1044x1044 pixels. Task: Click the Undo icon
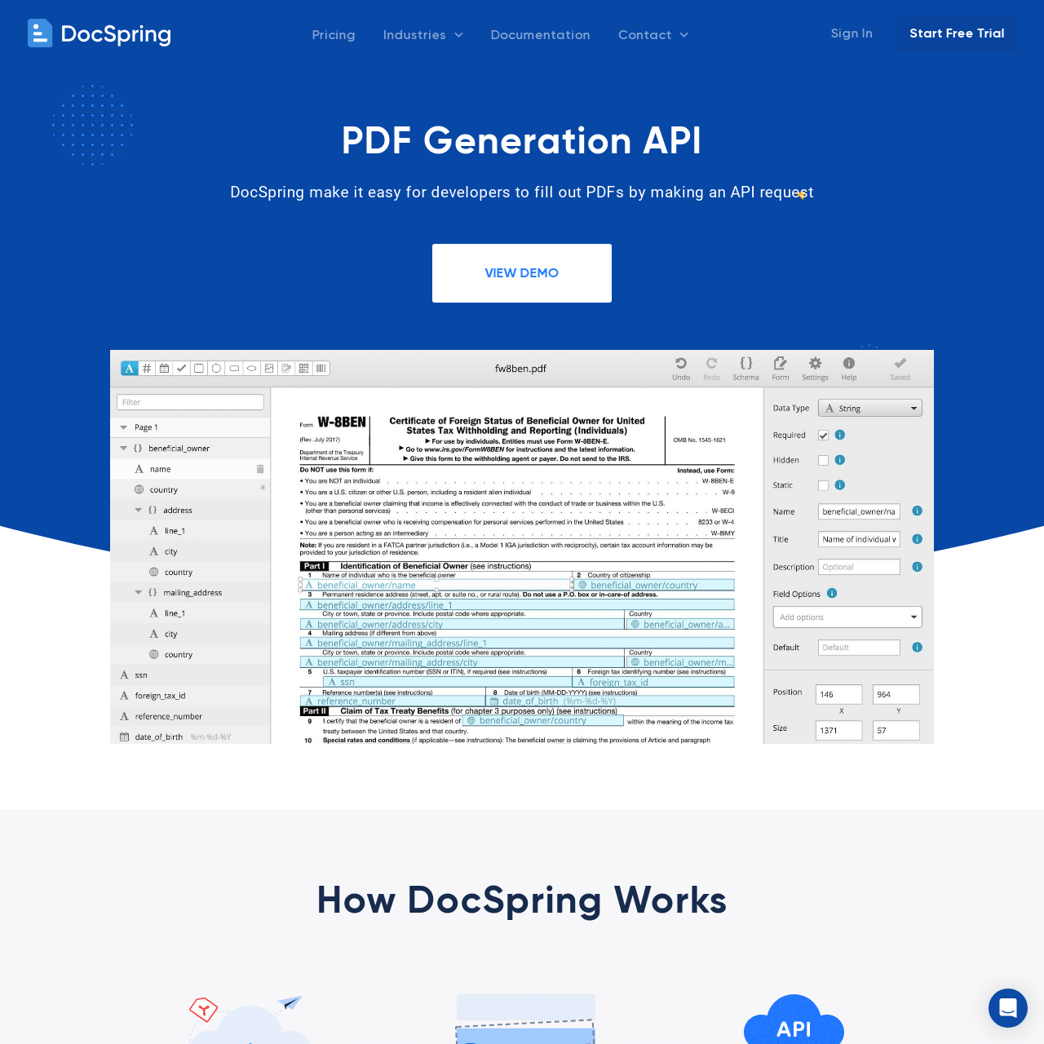click(681, 368)
